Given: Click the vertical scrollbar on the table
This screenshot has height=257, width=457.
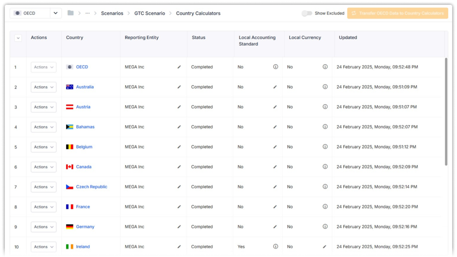Looking at the screenshot, I should (446, 111).
